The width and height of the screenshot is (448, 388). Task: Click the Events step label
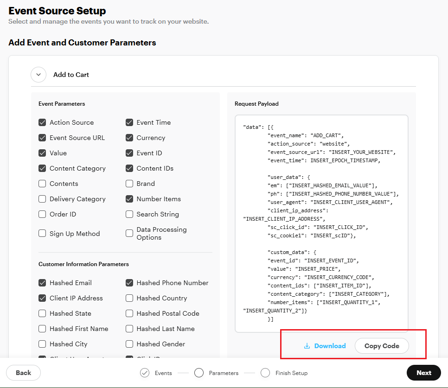tap(163, 373)
